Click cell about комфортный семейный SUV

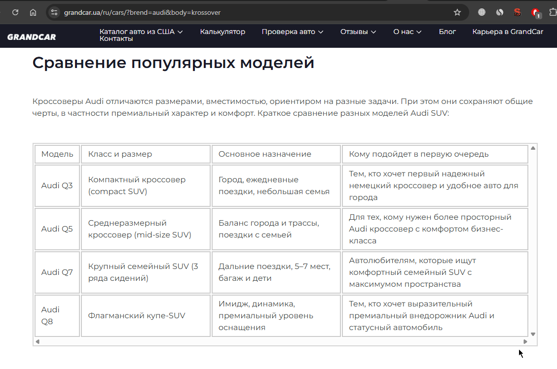pos(435,272)
